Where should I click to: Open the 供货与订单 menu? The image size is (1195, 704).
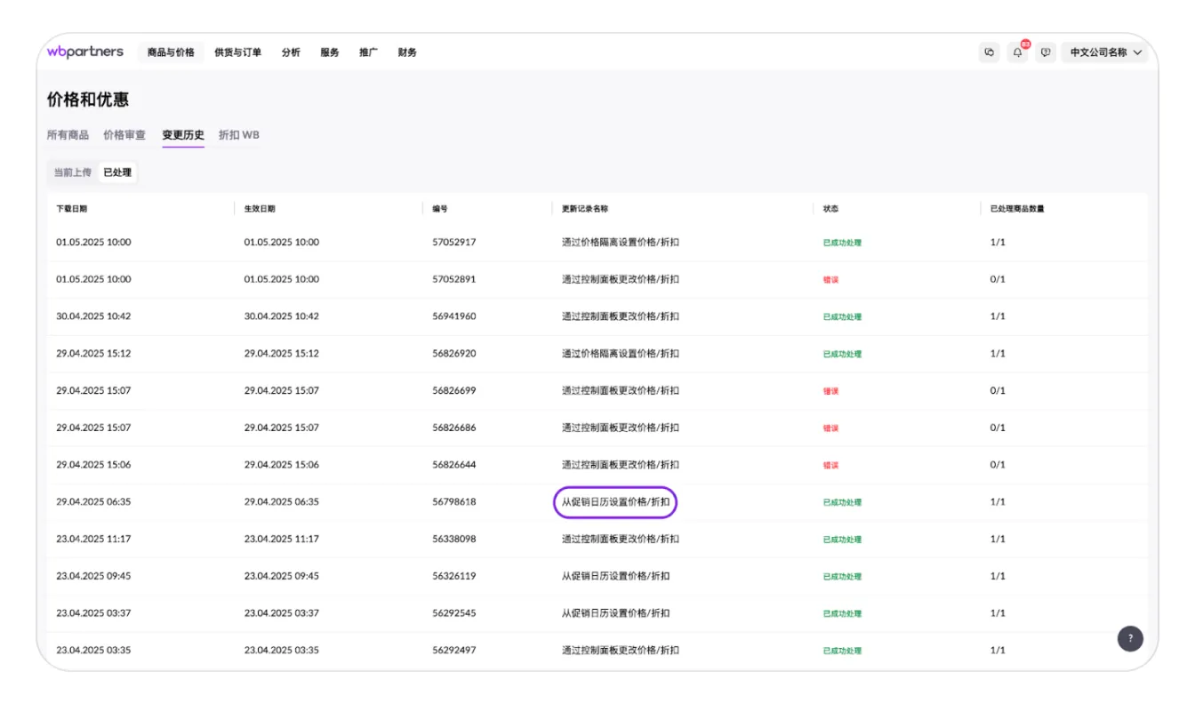point(237,52)
